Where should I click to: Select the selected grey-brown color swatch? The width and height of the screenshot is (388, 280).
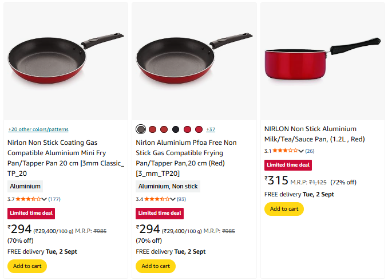(141, 129)
